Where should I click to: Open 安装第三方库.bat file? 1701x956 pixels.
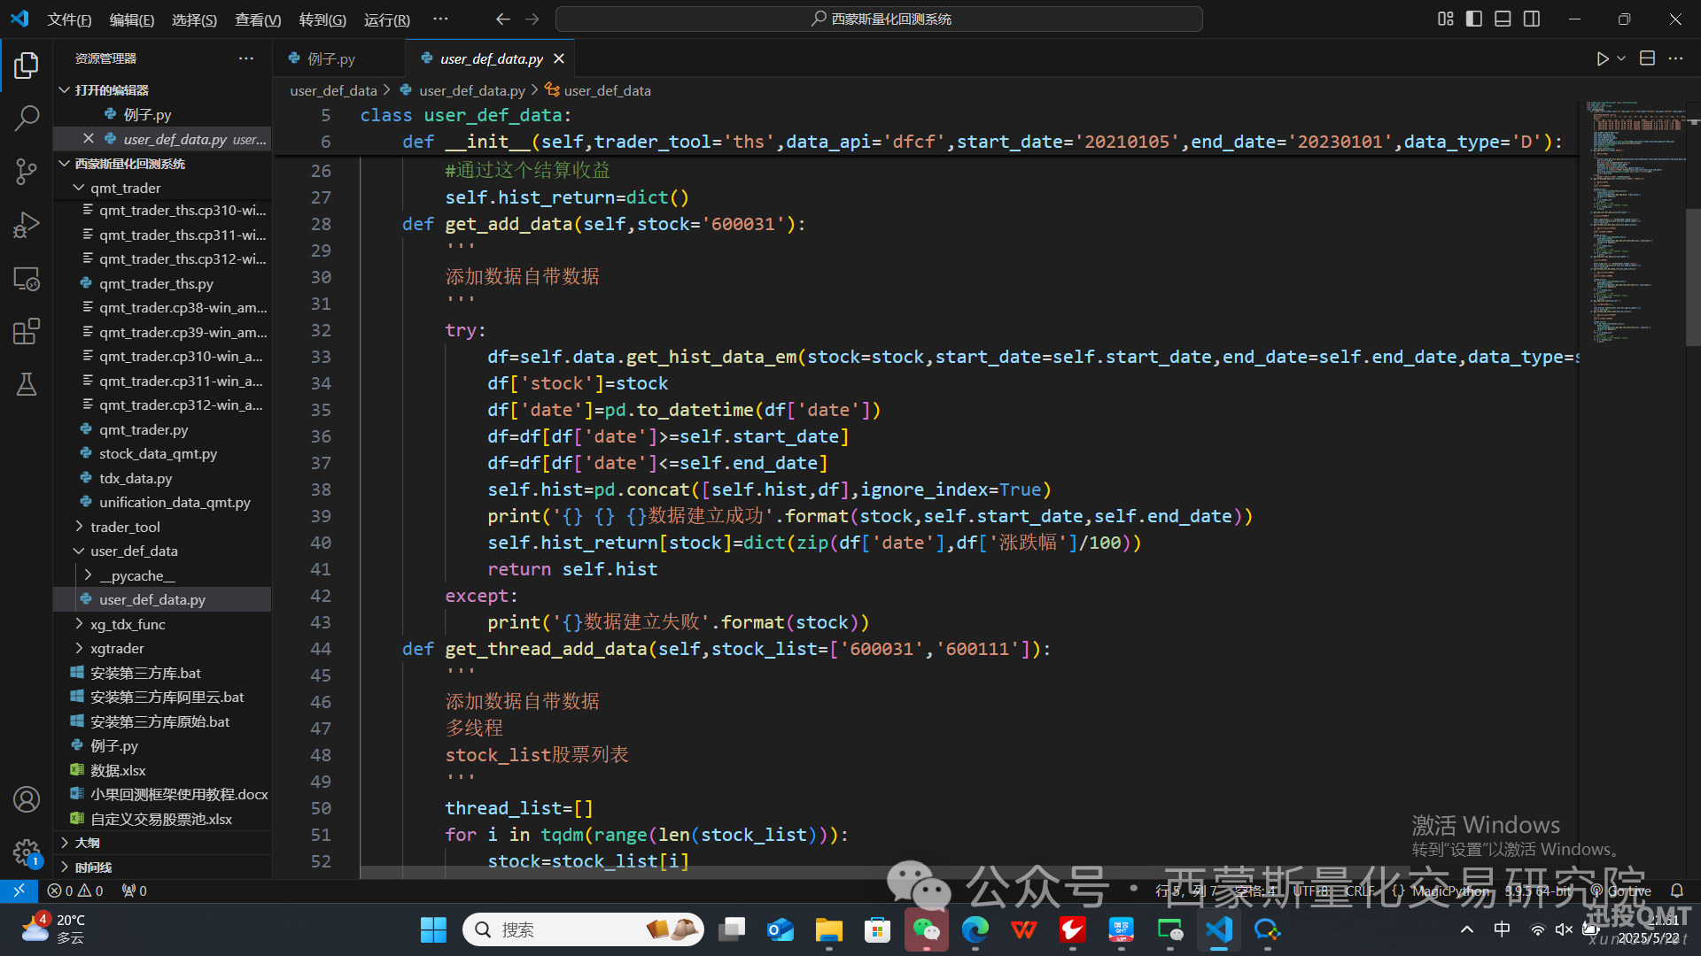[145, 673]
